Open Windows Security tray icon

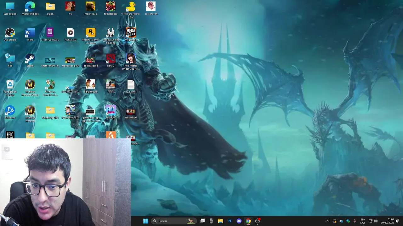(348, 221)
